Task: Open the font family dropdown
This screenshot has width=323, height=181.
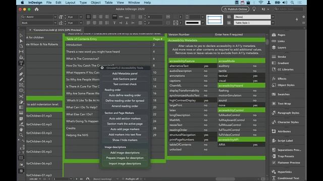Action: click(x=55, y=17)
